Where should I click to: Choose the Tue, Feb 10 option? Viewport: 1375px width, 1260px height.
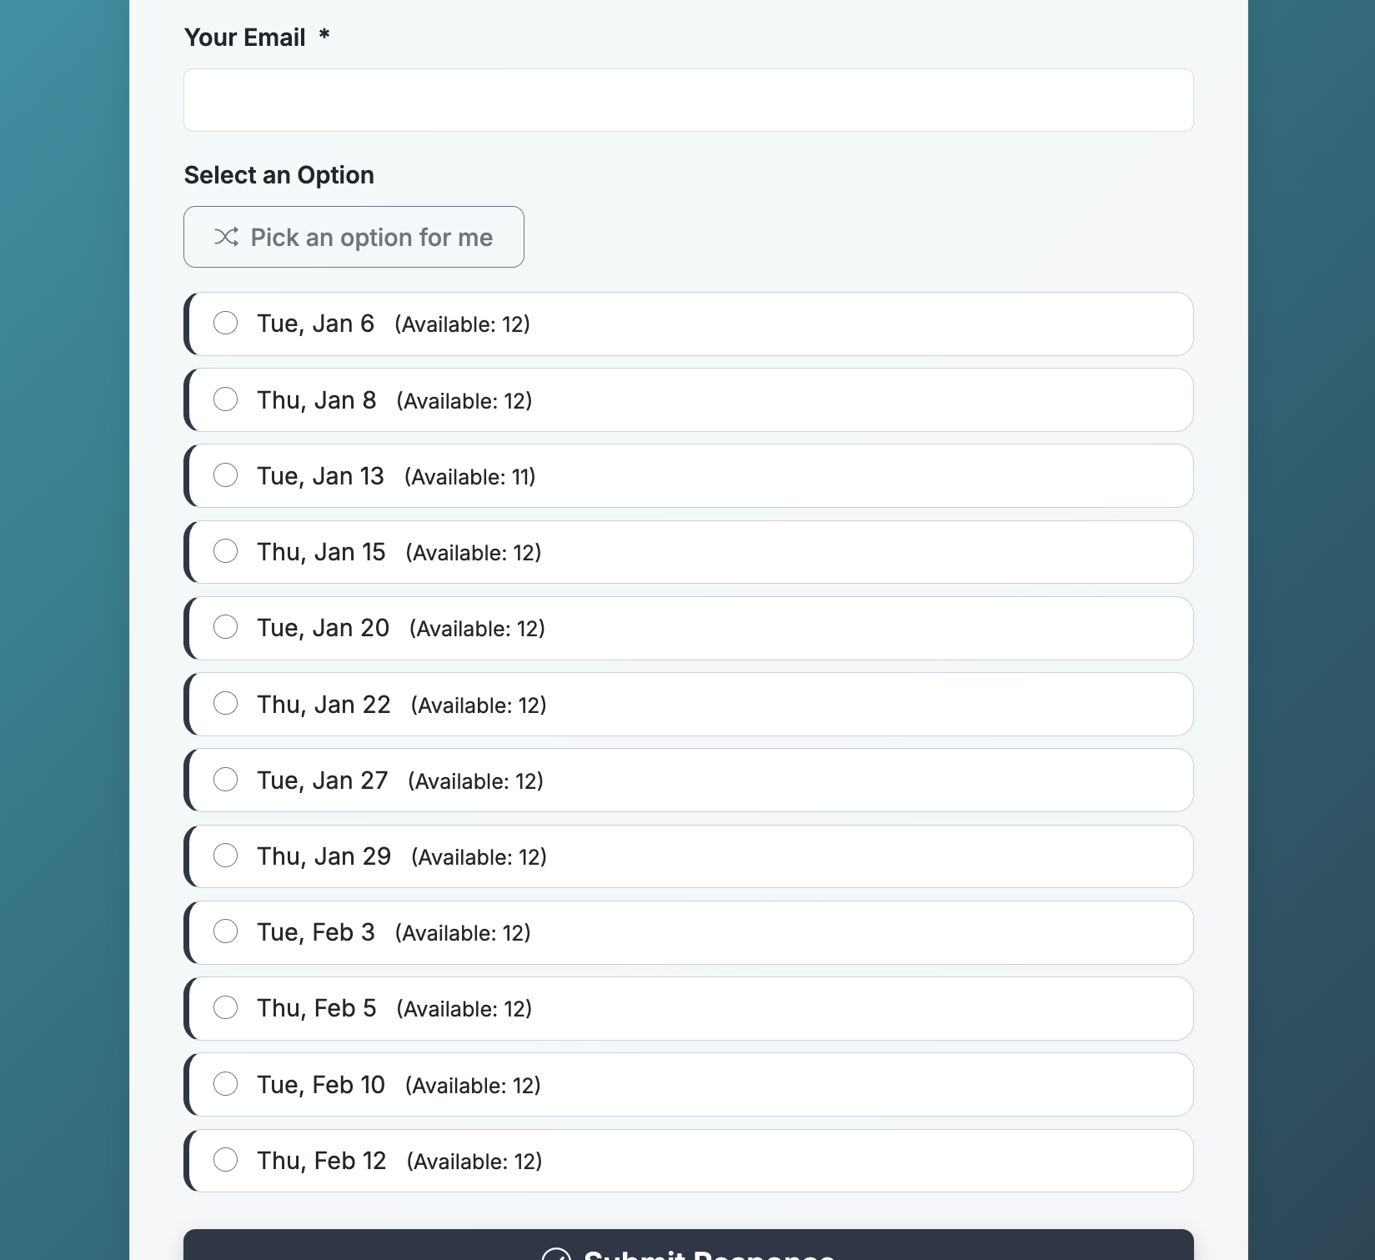click(225, 1083)
